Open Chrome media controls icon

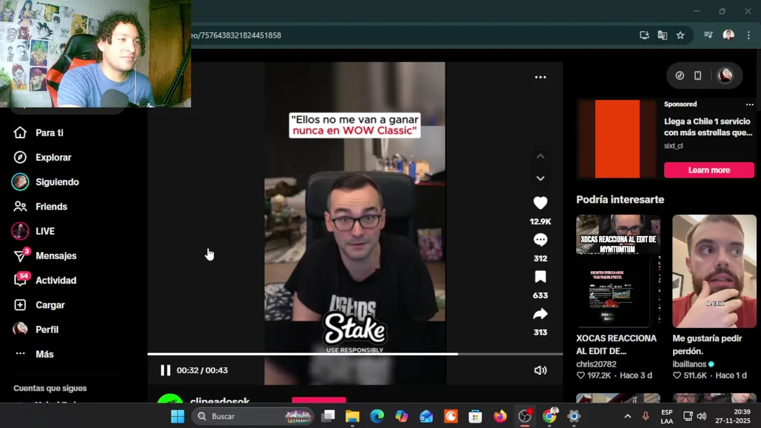(x=708, y=35)
